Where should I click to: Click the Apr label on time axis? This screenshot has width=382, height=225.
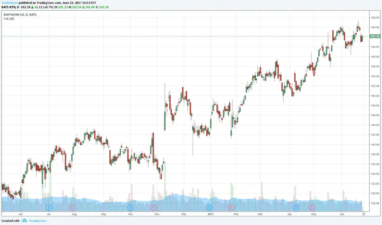click(x=290, y=214)
